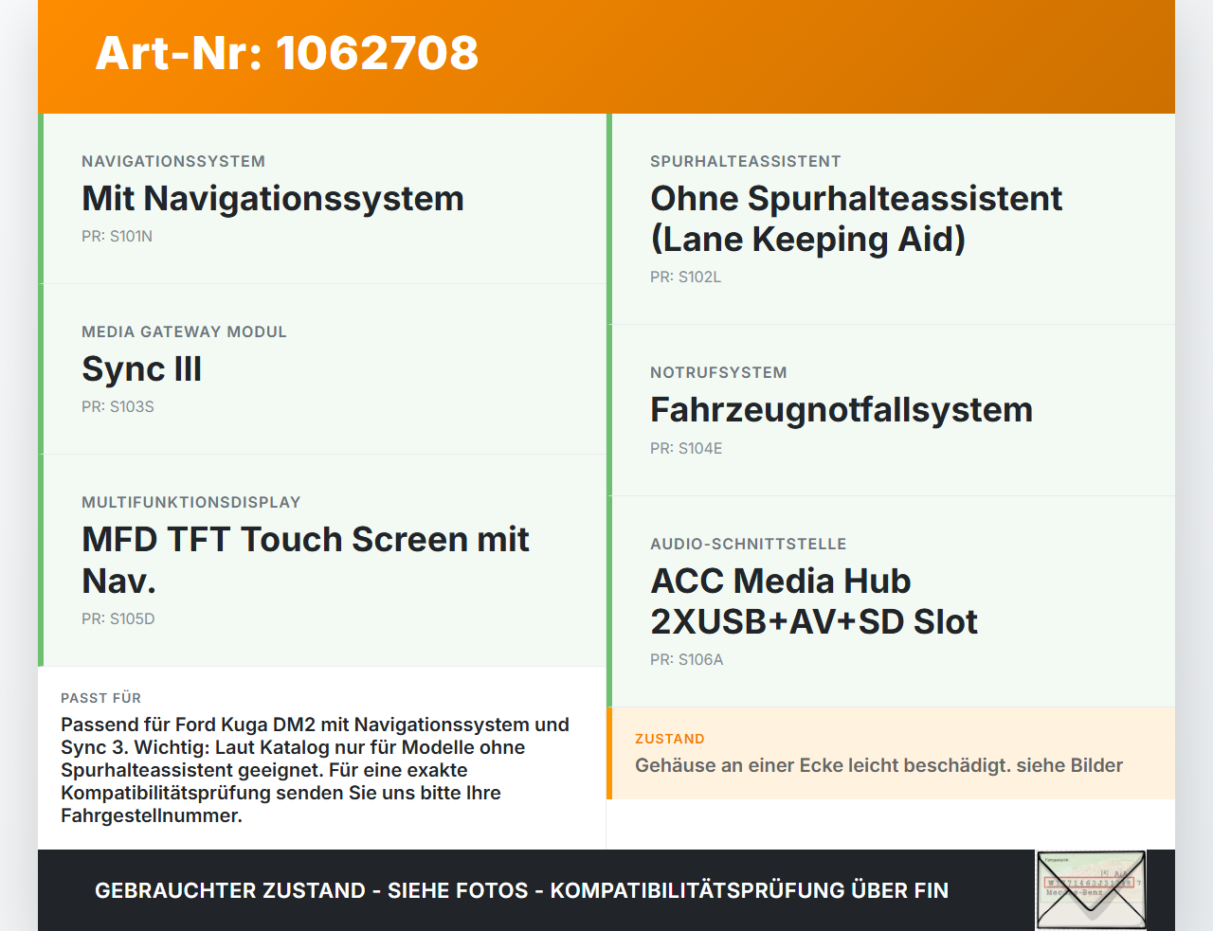The height and width of the screenshot is (931, 1213).
Task: Select the Gehäuse an einer Ecke condition note
Action: click(x=878, y=765)
